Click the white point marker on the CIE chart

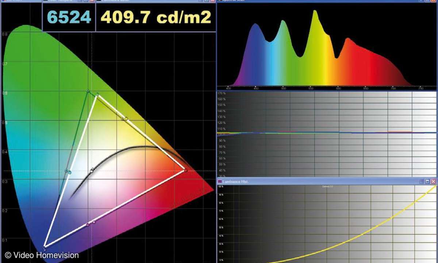[92, 170]
